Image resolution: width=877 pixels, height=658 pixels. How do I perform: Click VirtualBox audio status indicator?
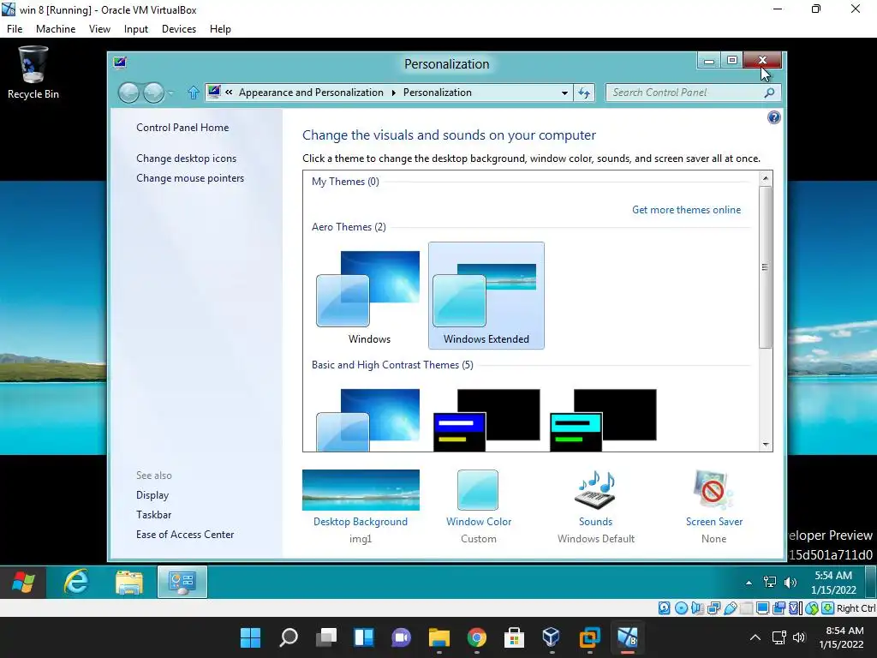[x=697, y=608]
